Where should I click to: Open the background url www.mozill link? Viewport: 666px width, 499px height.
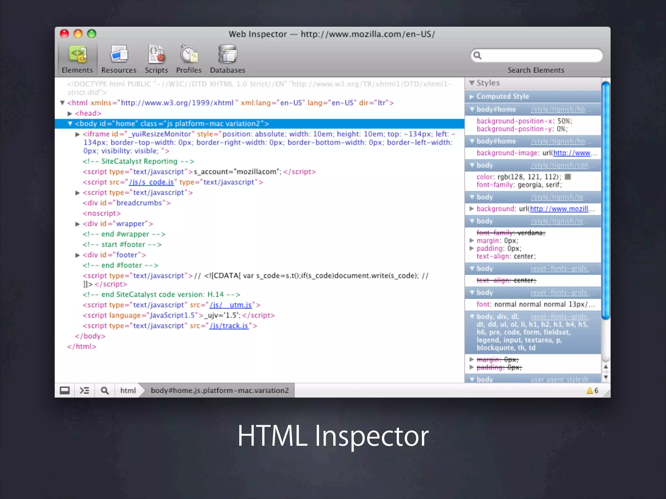[559, 209]
